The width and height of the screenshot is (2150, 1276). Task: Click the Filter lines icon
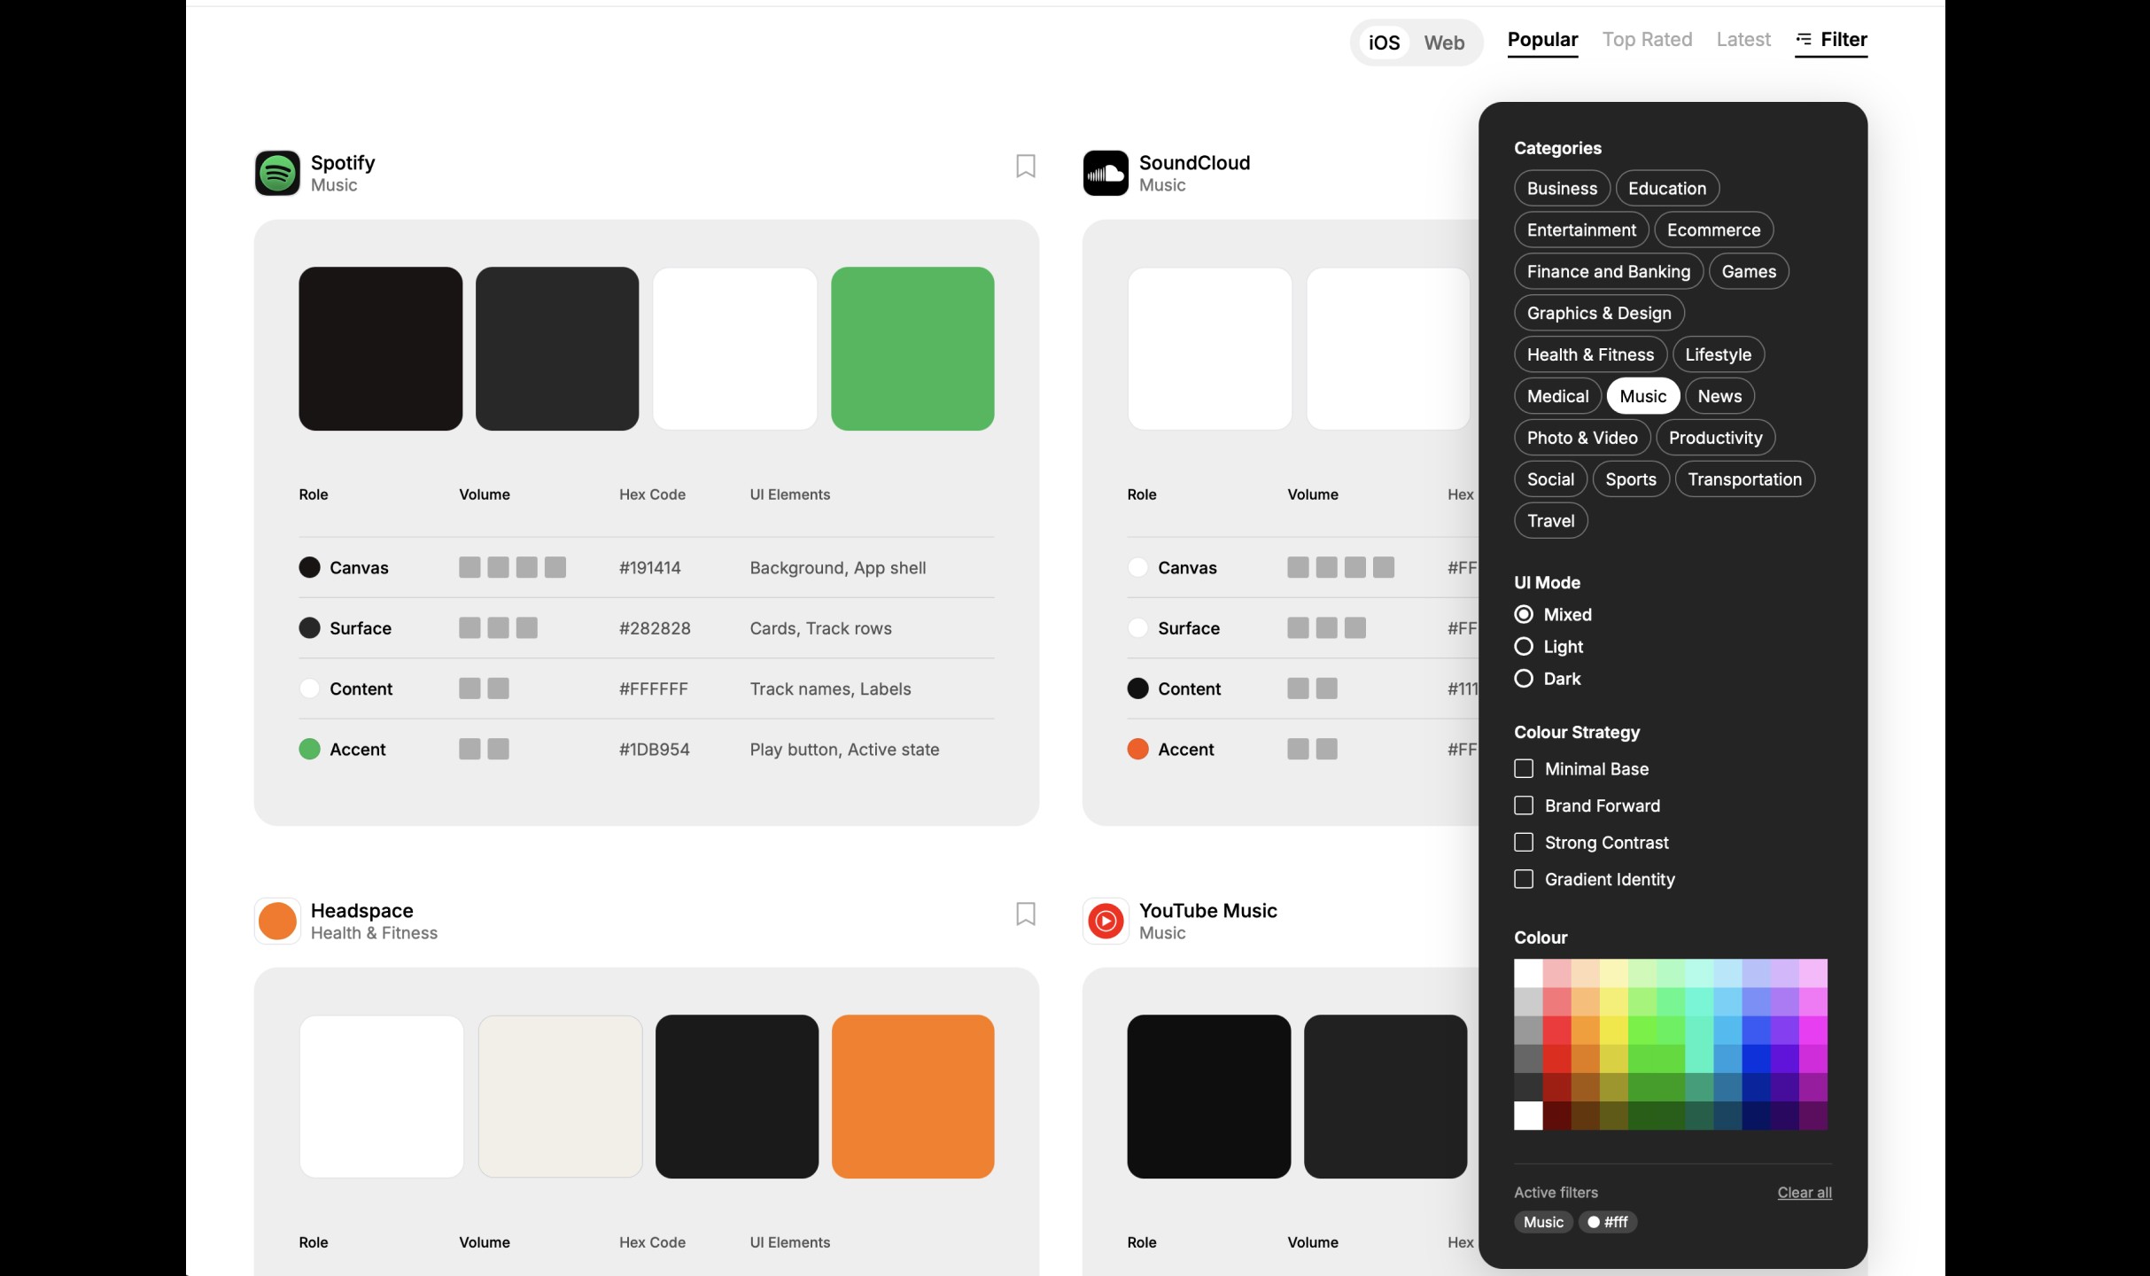(x=1804, y=40)
